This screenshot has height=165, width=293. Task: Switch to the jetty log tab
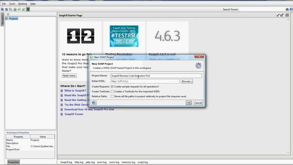click(x=90, y=162)
